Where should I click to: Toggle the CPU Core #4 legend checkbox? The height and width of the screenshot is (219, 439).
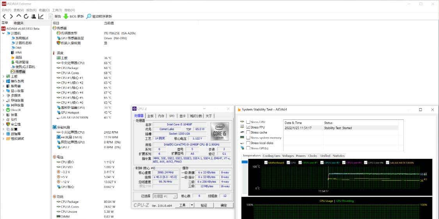(366, 163)
